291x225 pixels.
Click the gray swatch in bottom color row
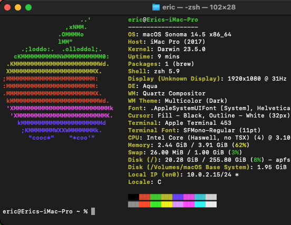click(133, 204)
